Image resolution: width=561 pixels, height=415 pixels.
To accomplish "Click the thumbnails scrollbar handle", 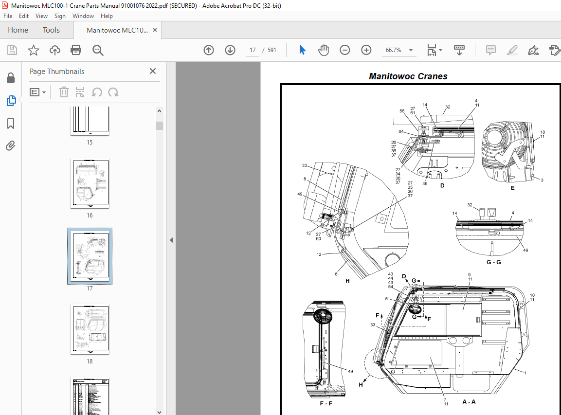I will point(159,126).
